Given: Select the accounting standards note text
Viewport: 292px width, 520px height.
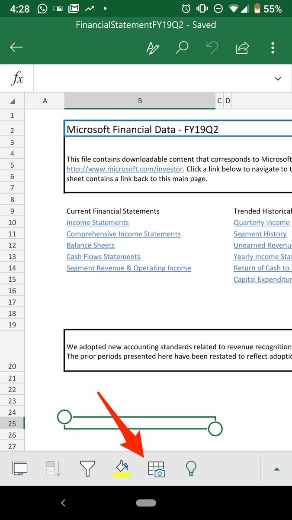Looking at the screenshot, I should pos(179,351).
